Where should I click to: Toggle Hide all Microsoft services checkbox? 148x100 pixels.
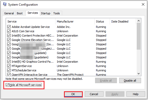tap(7, 85)
